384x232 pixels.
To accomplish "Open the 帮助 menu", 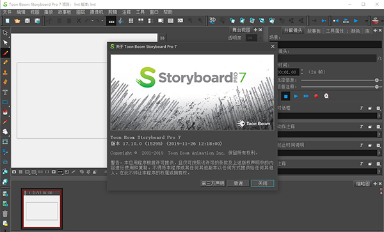I will [168, 12].
